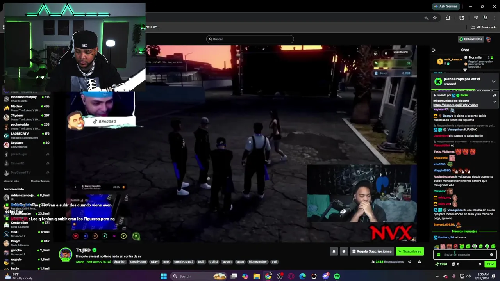Open the Grand Theft Auto V (GTA) category link
The height and width of the screenshot is (281, 500).
click(x=93, y=262)
